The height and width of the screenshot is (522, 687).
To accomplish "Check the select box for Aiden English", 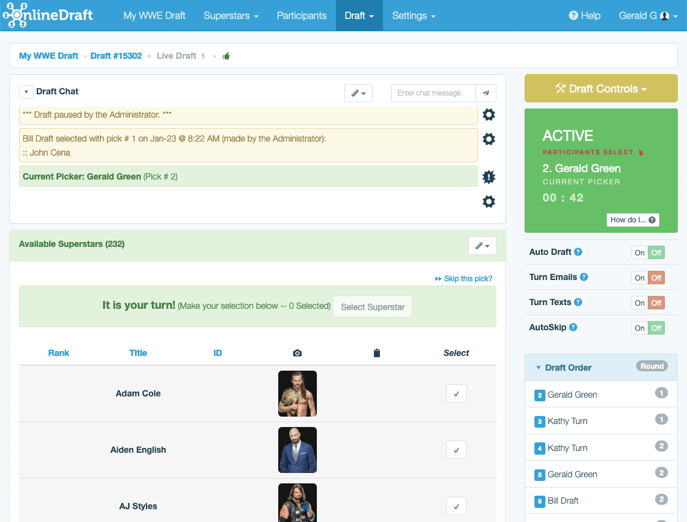I will pyautogui.click(x=457, y=450).
